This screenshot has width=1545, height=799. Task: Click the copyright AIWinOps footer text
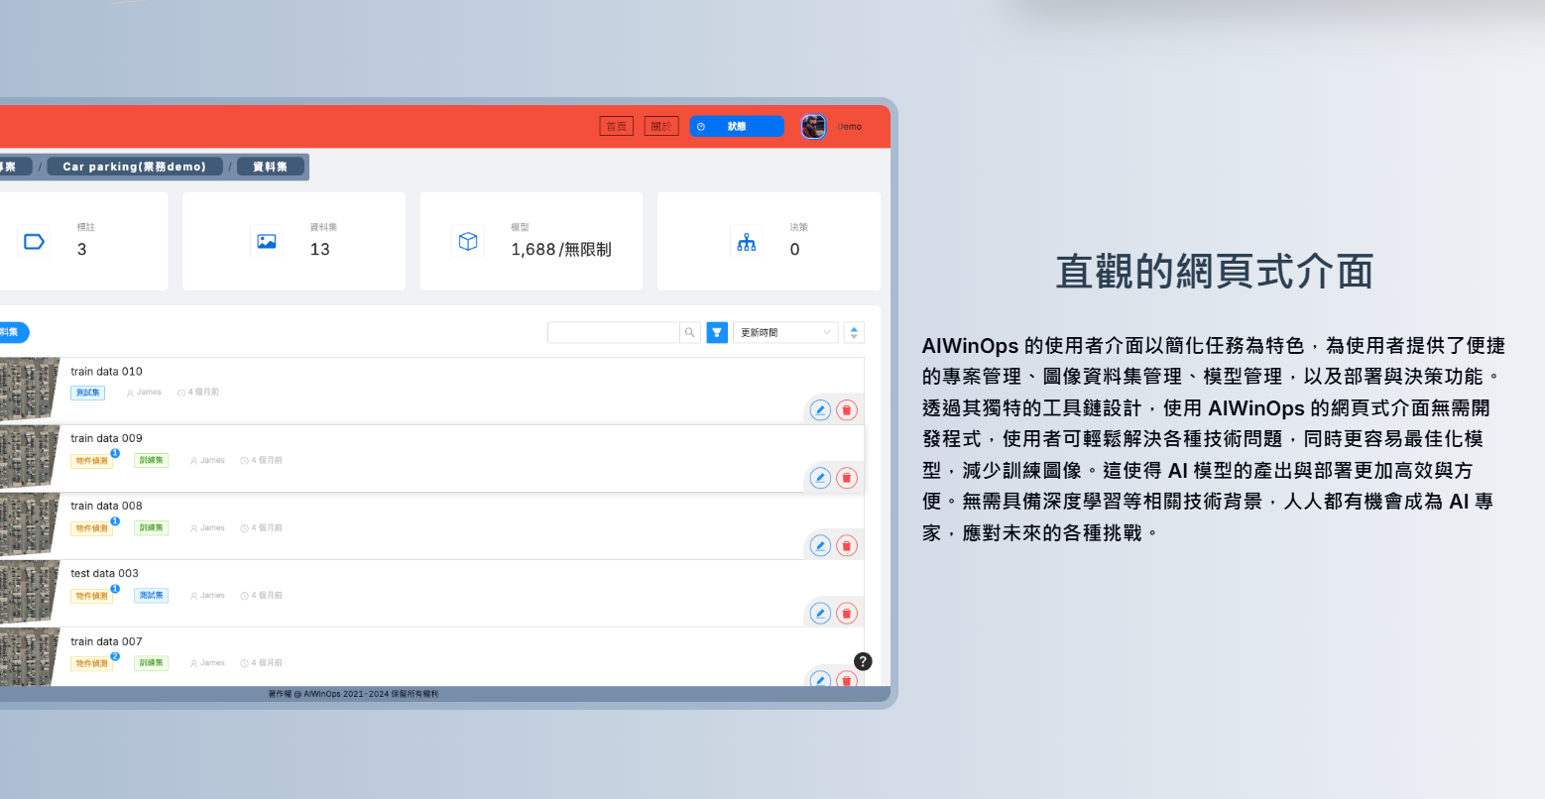coord(353,694)
